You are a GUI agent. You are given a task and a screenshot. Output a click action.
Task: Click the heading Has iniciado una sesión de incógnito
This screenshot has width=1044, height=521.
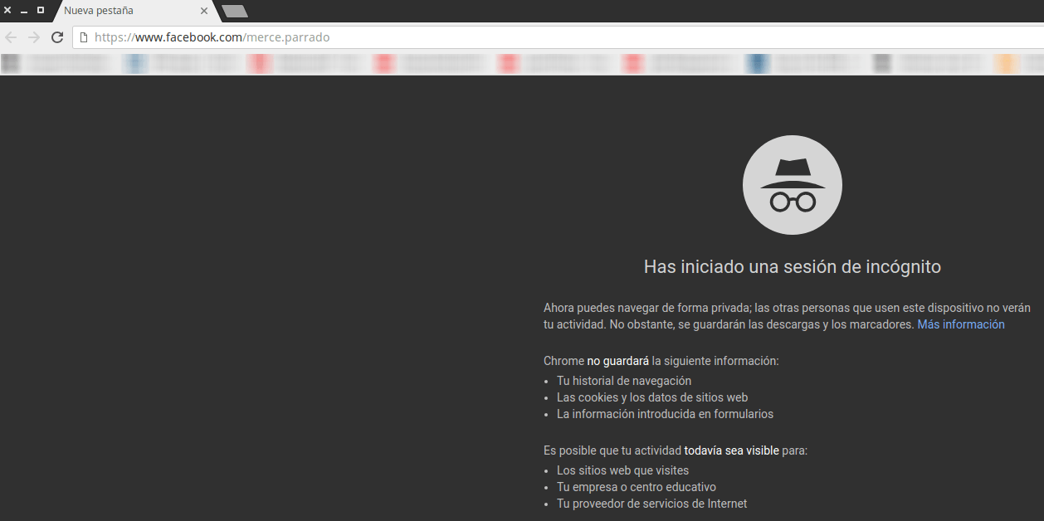793,266
